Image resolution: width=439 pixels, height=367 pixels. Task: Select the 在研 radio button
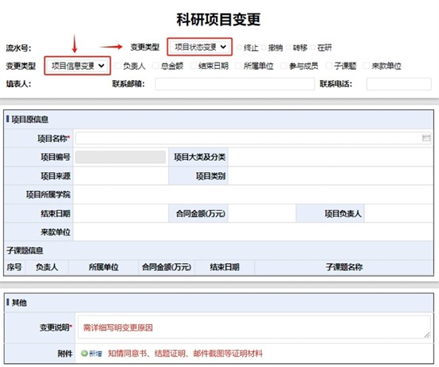[x=313, y=48]
